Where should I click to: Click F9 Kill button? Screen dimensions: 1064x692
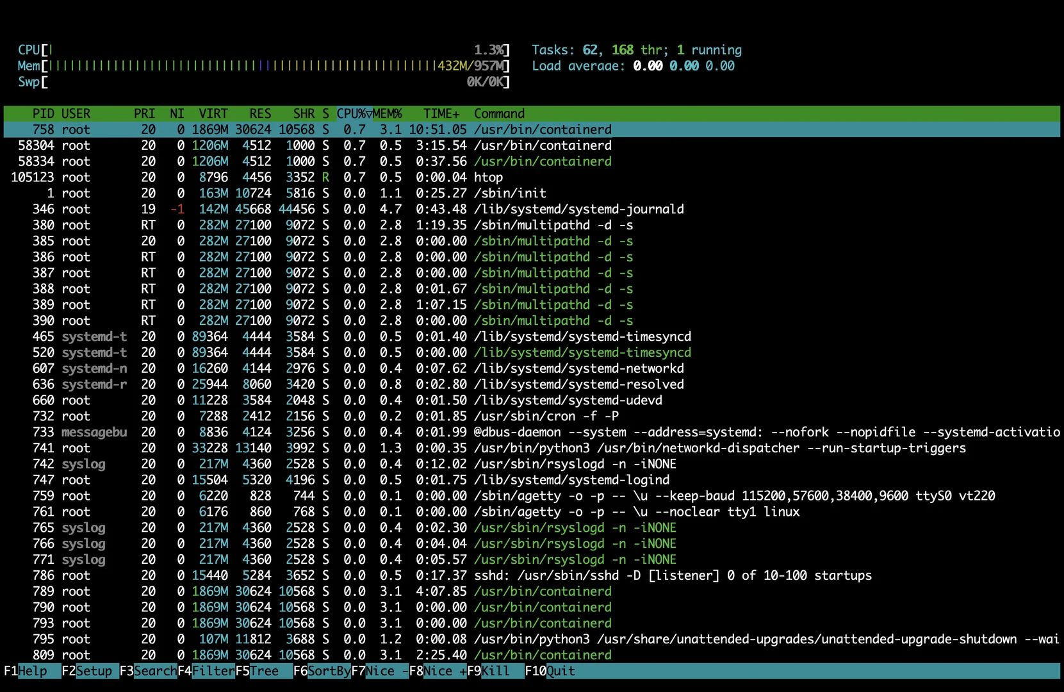(x=495, y=671)
